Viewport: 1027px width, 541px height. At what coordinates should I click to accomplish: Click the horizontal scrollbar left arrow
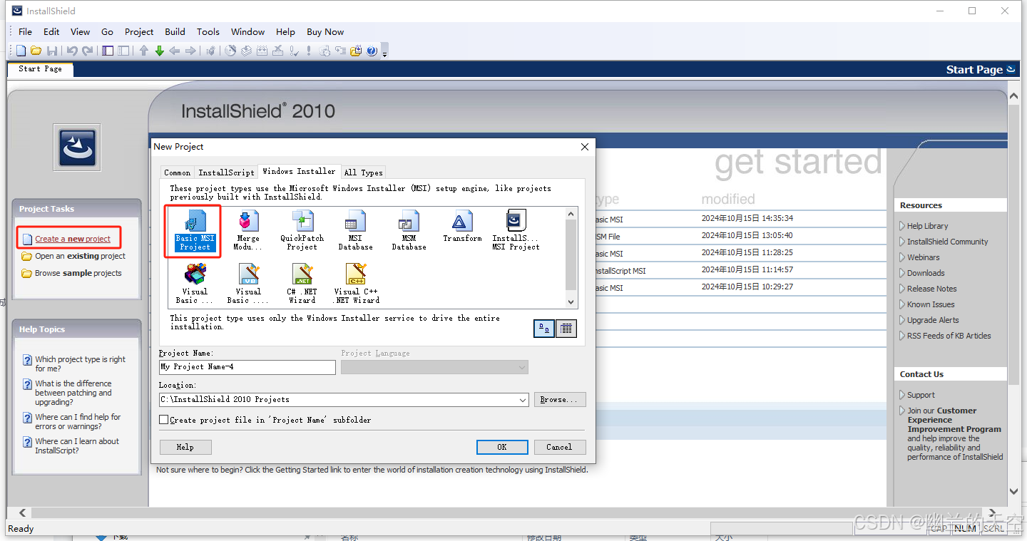pyautogui.click(x=22, y=512)
